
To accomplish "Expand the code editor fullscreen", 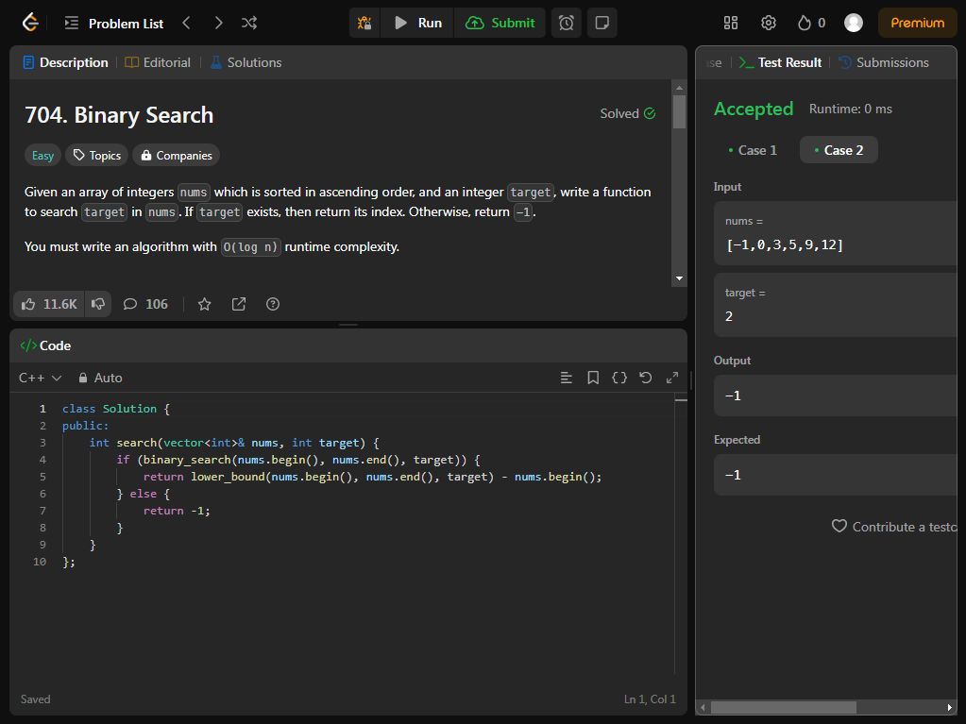I will (672, 378).
